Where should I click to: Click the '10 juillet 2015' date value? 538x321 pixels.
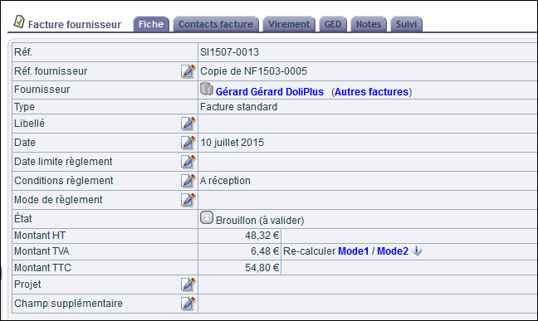[x=232, y=143]
